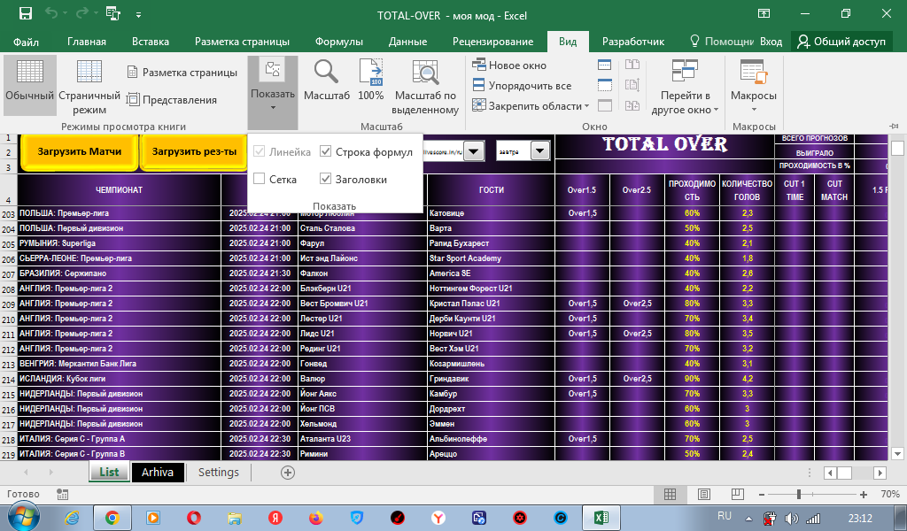Image resolution: width=907 pixels, height=531 pixels.
Task: Select the List sheet tab
Action: (x=109, y=472)
